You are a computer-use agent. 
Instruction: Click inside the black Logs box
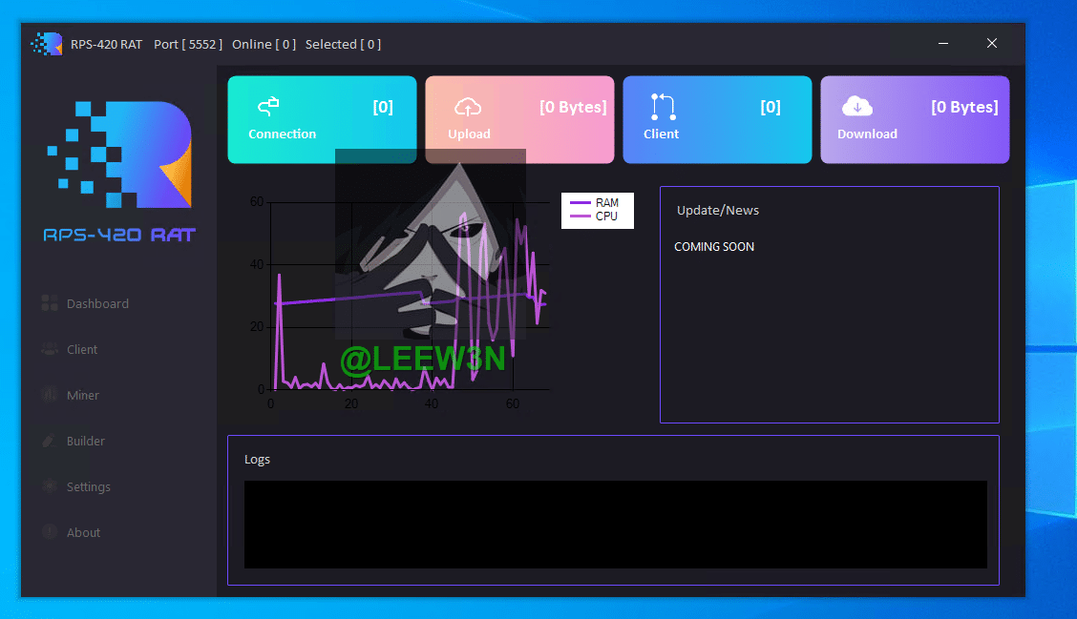(x=615, y=524)
